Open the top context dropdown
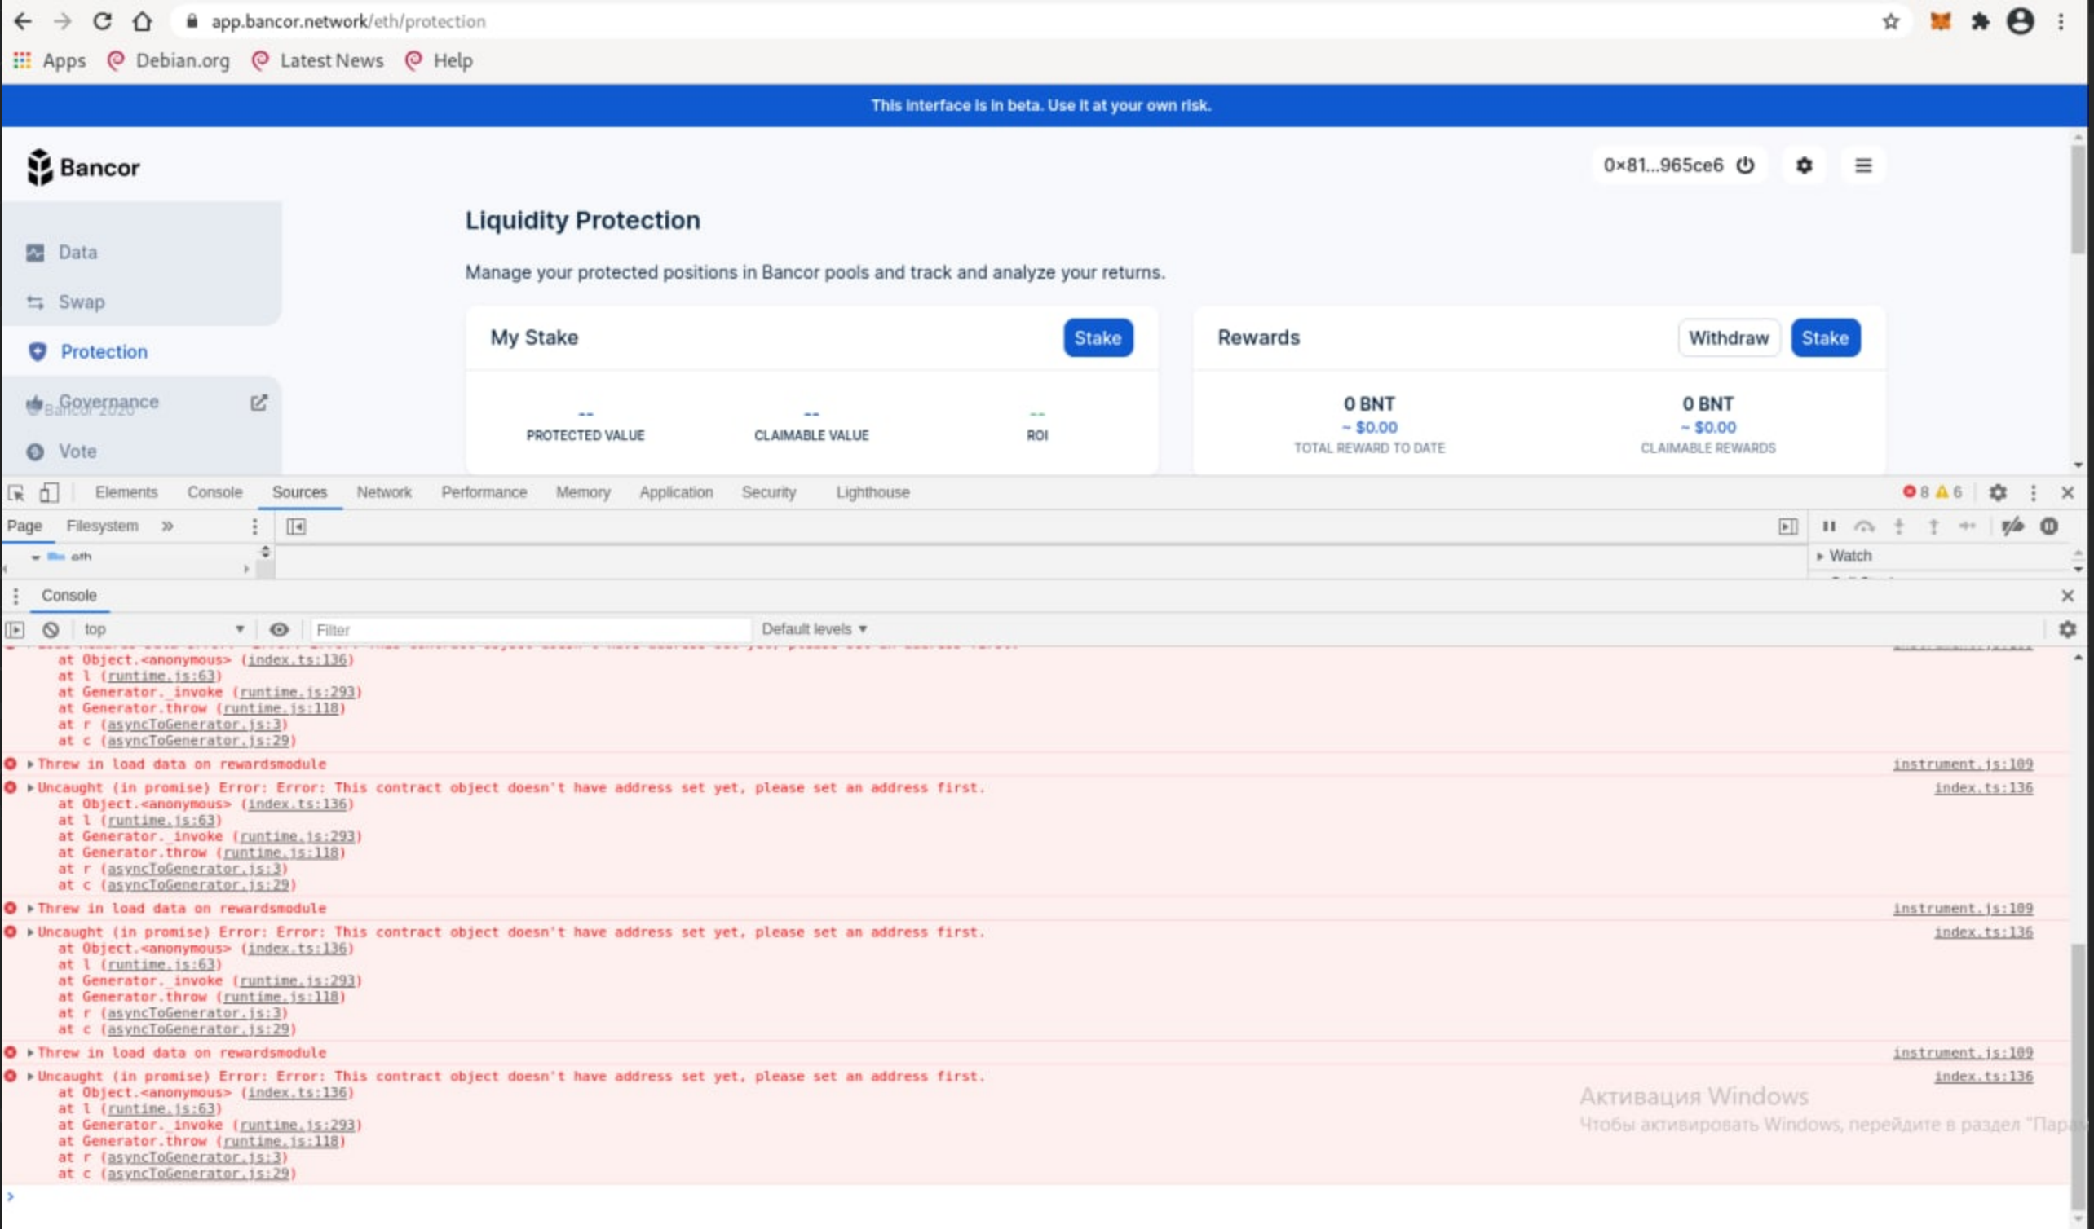The height and width of the screenshot is (1229, 2094). (x=163, y=629)
